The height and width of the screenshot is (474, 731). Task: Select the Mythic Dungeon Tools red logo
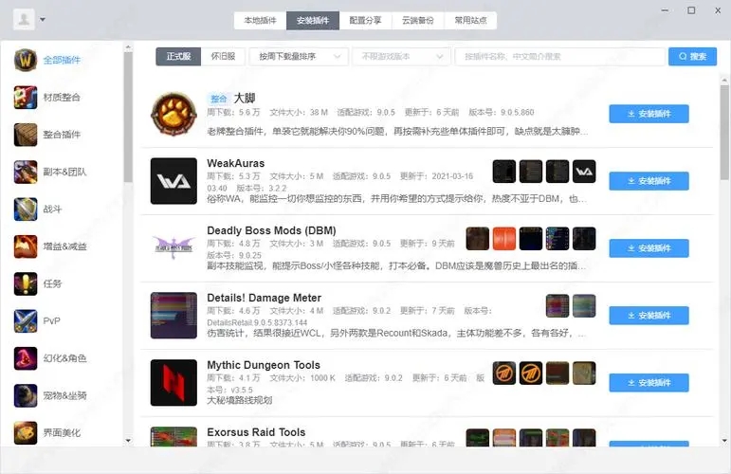pos(174,382)
